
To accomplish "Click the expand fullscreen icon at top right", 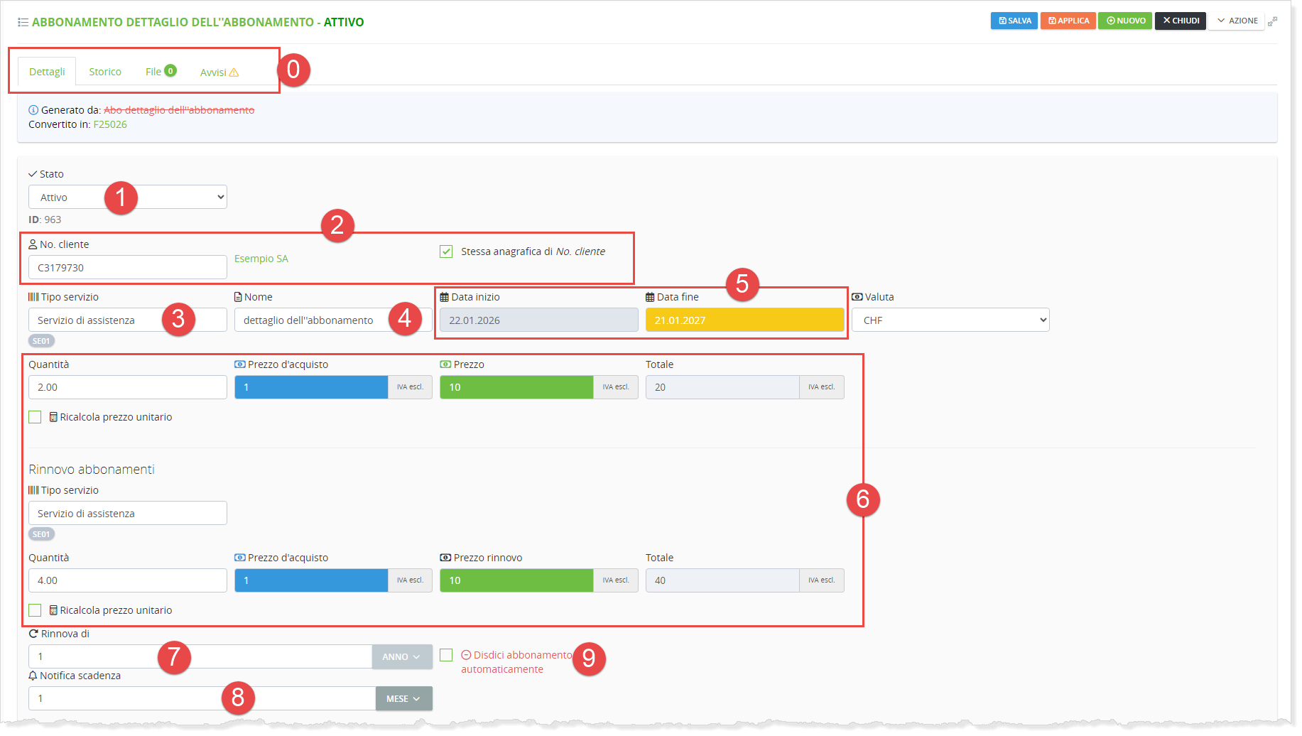I will point(1272,21).
